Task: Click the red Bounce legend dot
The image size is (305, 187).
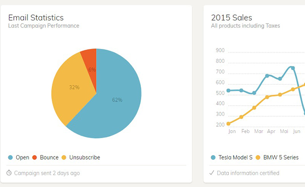Action: pyautogui.click(x=35, y=157)
